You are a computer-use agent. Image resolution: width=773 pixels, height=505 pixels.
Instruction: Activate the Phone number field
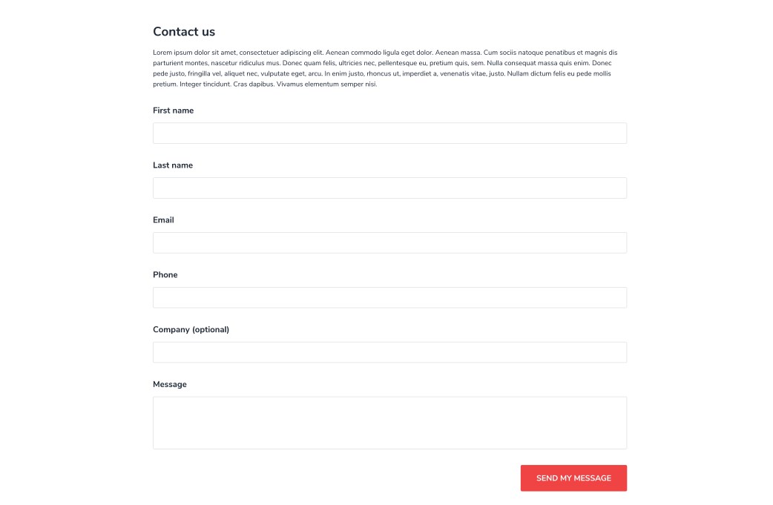click(x=389, y=297)
